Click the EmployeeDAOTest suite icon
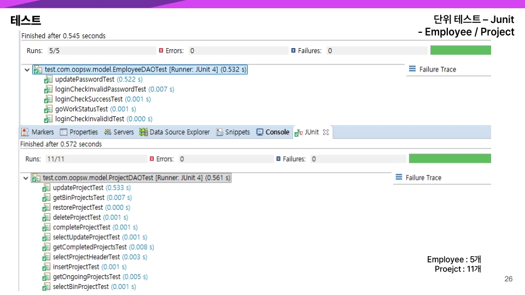Screen dimensions: 525x295 pyautogui.click(x=38, y=69)
